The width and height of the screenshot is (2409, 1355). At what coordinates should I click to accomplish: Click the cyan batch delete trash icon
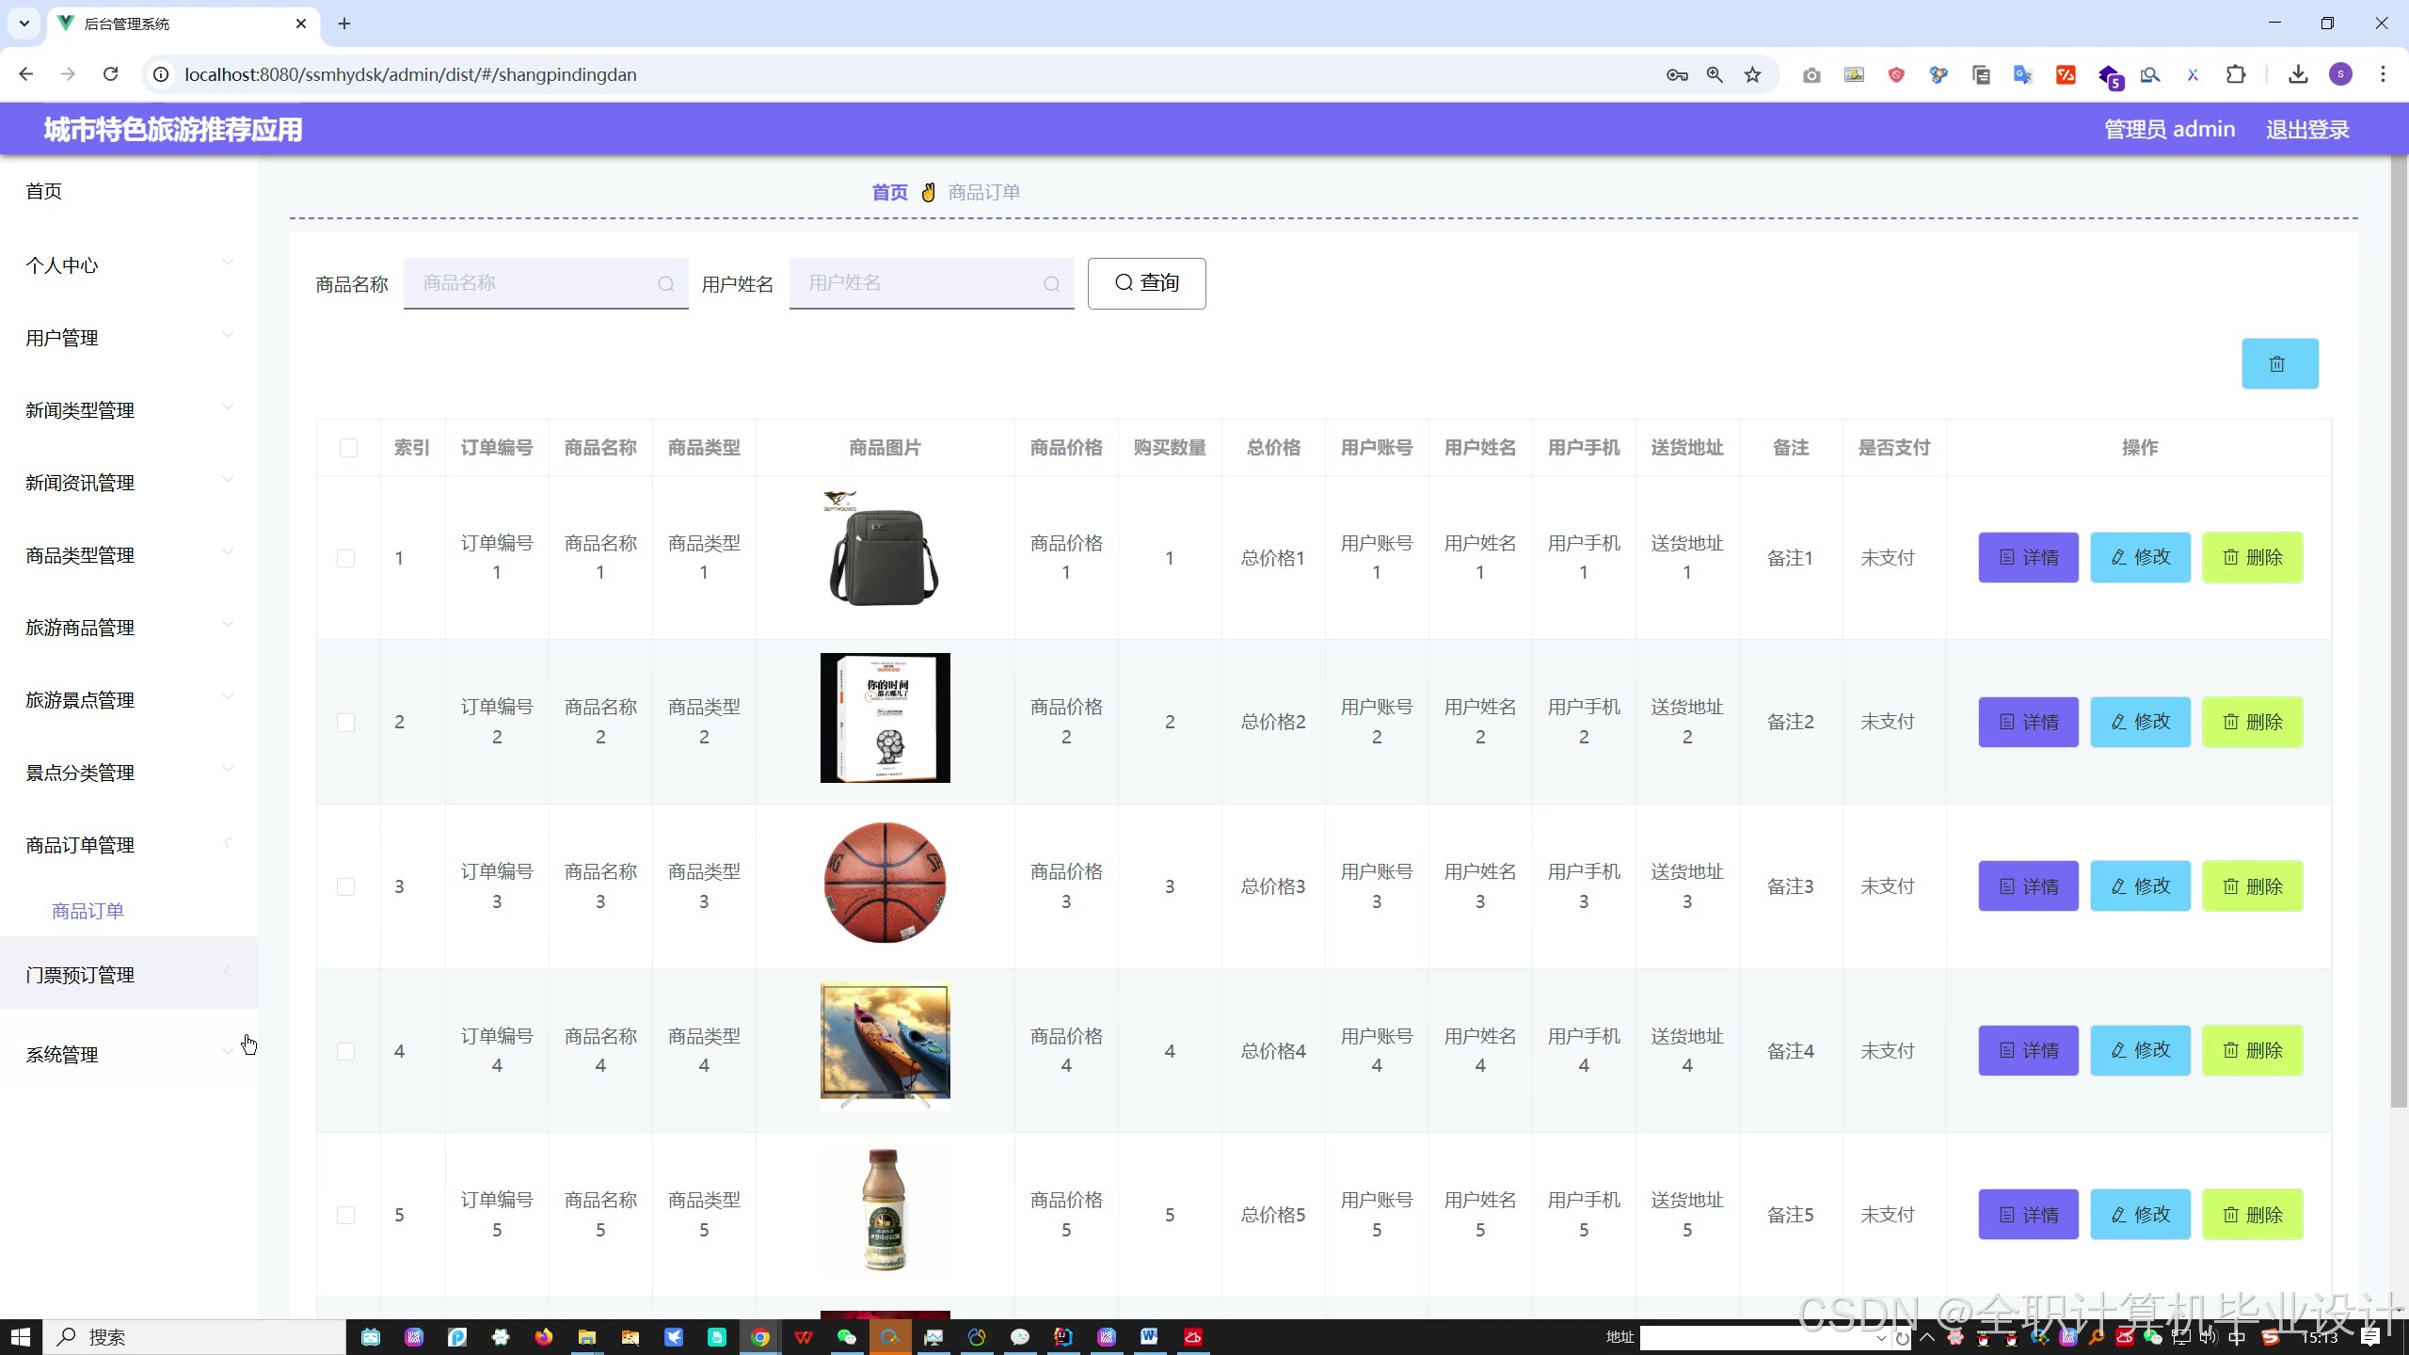point(2278,364)
